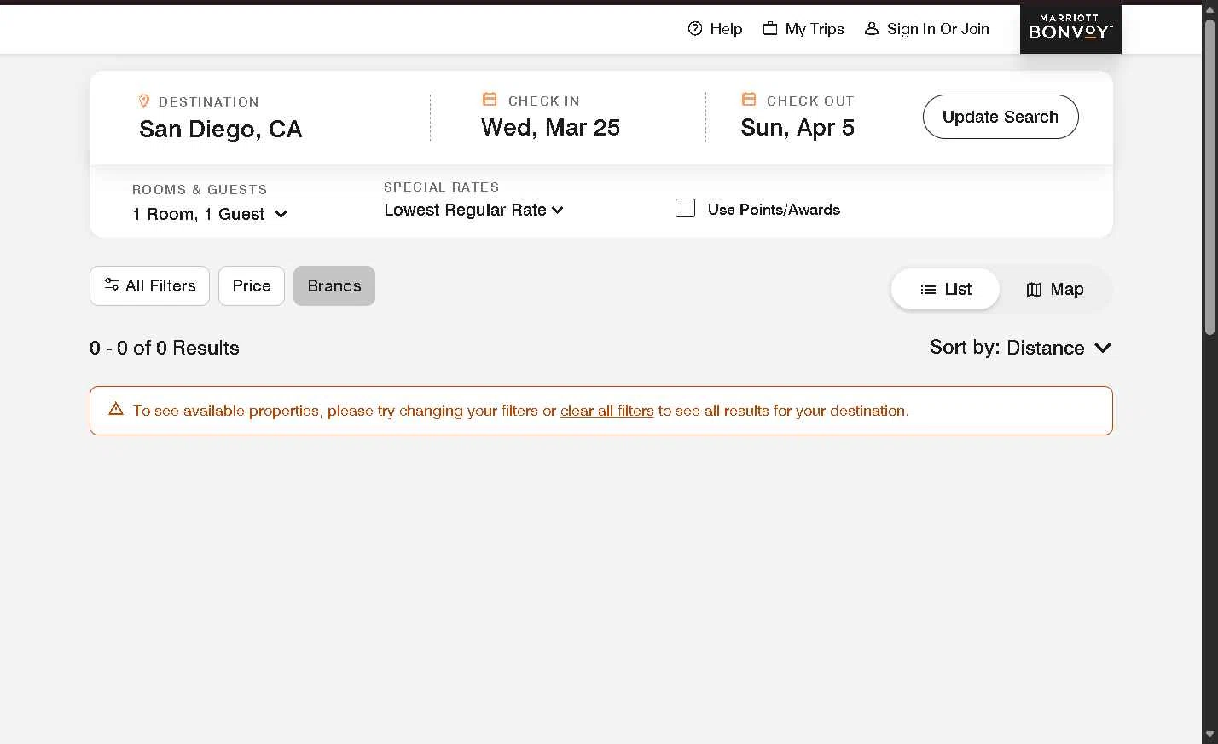This screenshot has height=744, width=1218.
Task: Open the Sort by Distance dropdown
Action: pos(1020,348)
